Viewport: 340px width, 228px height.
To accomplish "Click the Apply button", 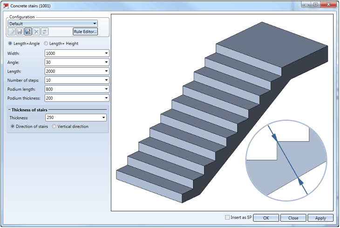I will point(320,218).
